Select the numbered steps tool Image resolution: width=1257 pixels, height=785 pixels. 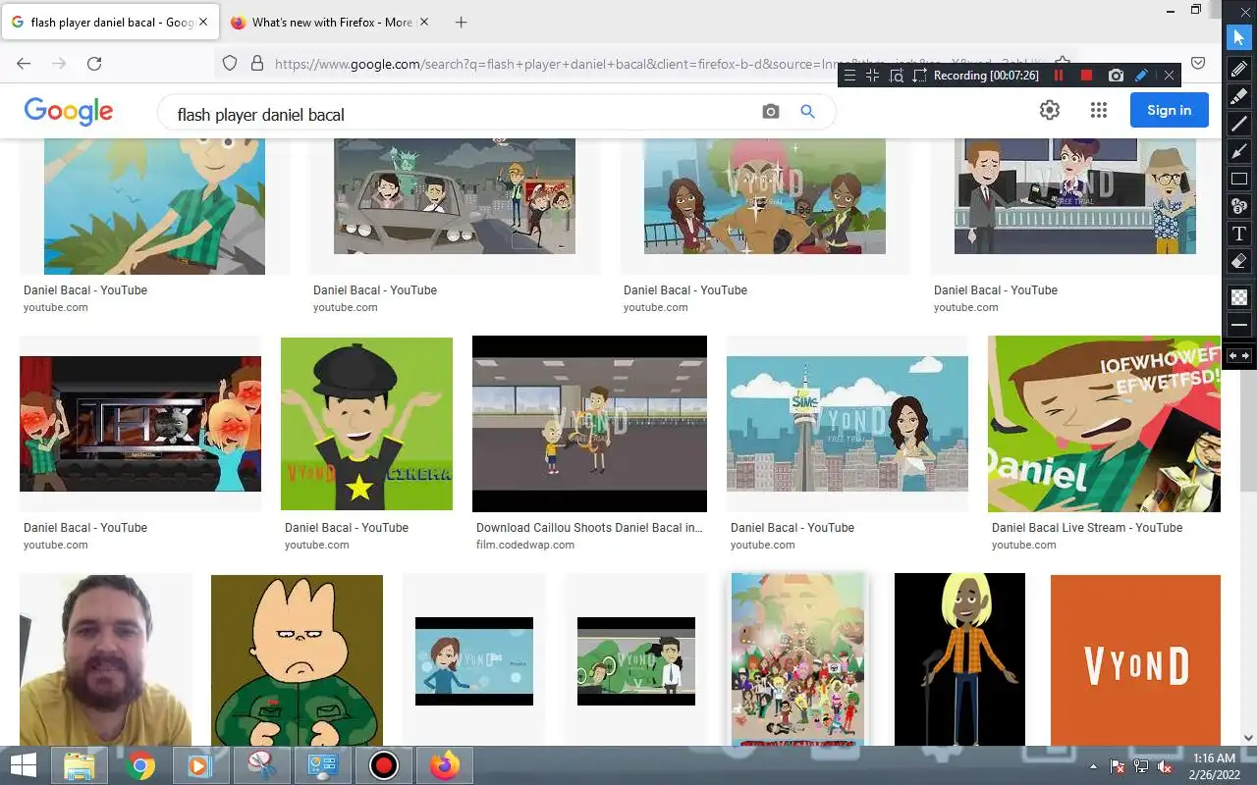pyautogui.click(x=1239, y=206)
